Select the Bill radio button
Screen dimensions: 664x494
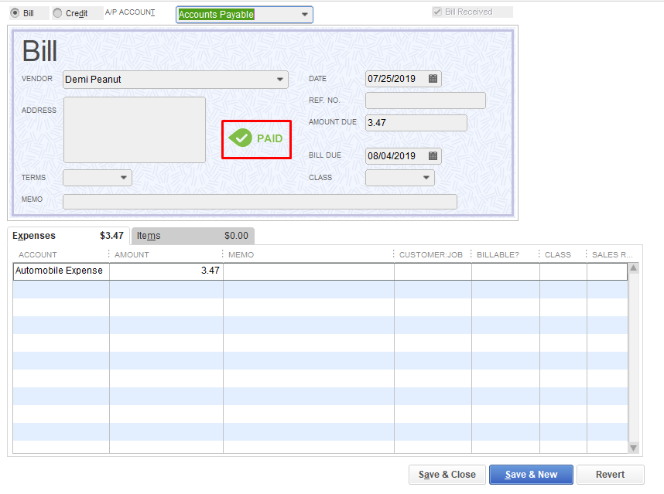(x=15, y=13)
